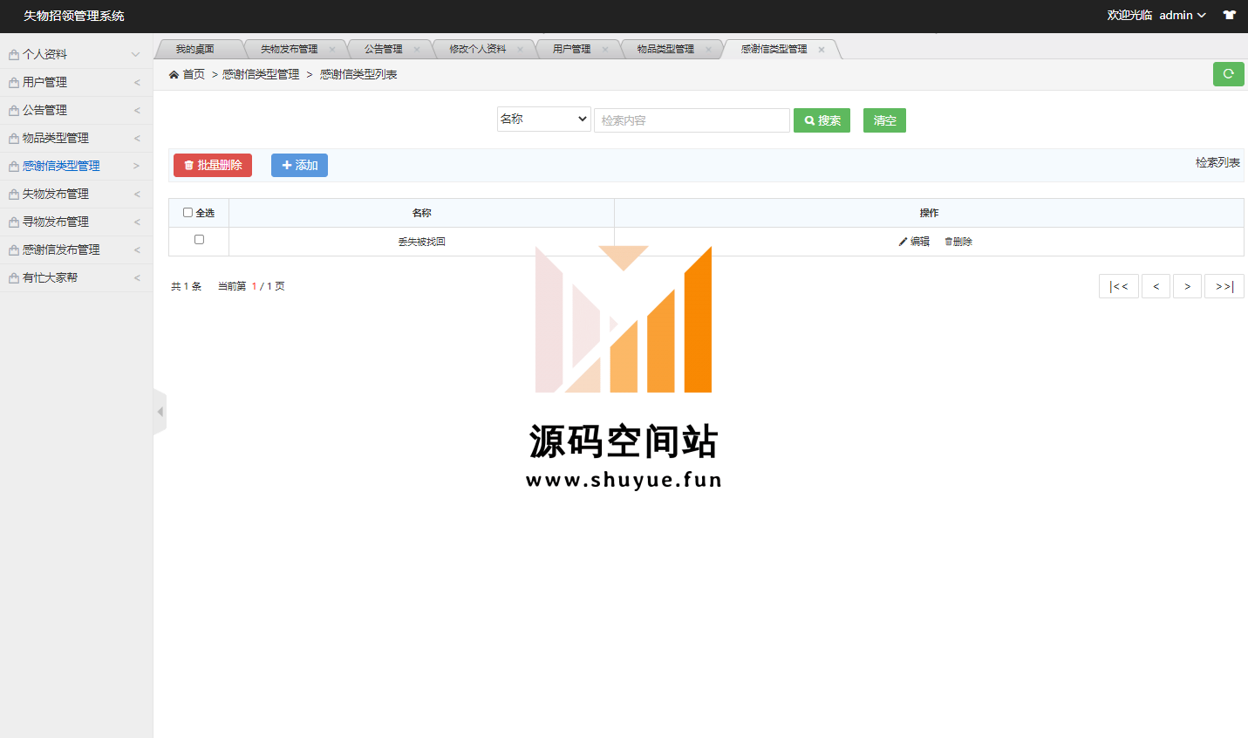1248x738 pixels.
Task: Click the 失物招领管理系统 title
Action: tap(74, 16)
